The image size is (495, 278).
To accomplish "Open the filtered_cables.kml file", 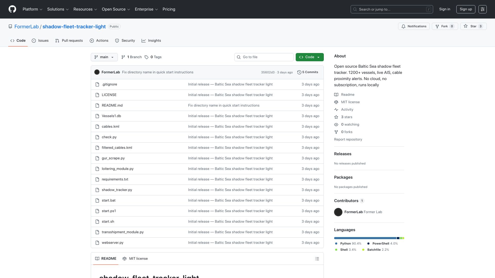I will (117, 148).
